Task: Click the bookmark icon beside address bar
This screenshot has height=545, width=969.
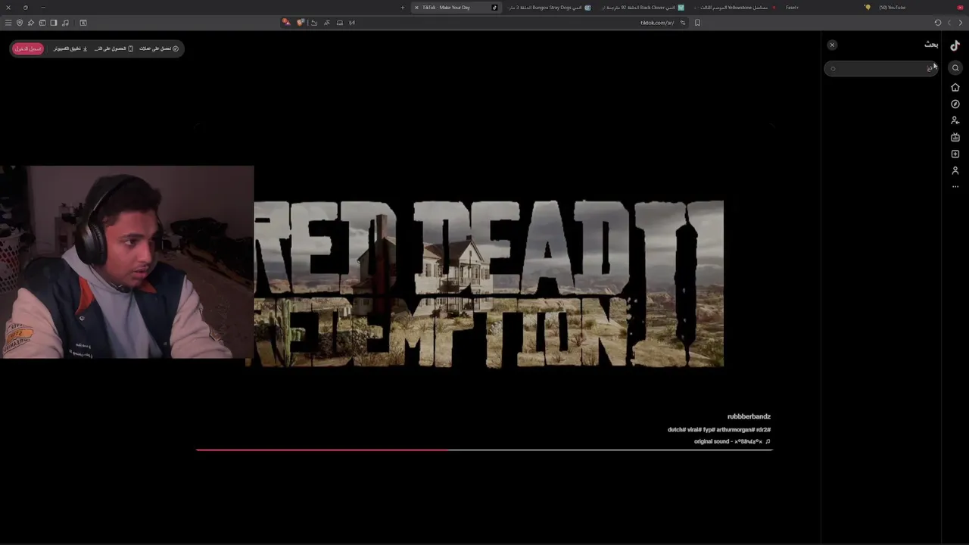Action: coord(697,23)
